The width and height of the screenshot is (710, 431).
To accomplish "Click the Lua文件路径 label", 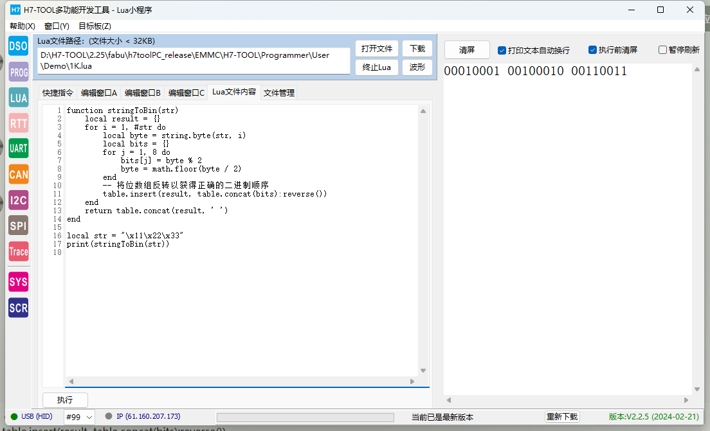I will [x=96, y=40].
